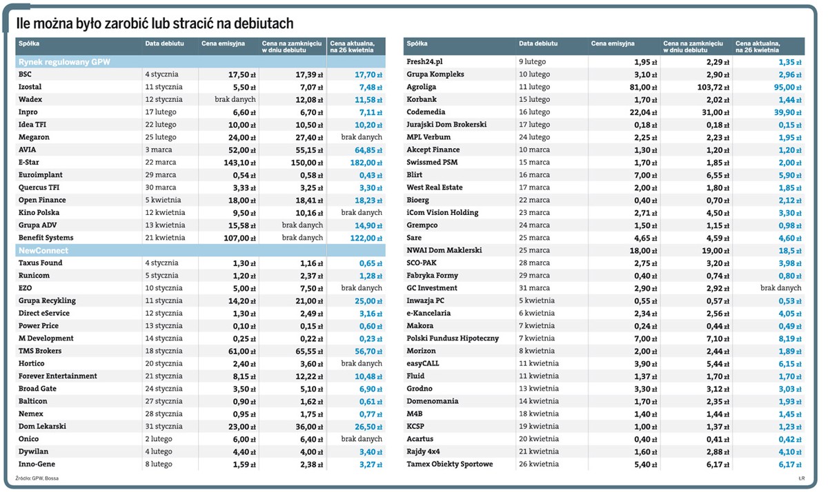Click the author initials ŁR in the corner

click(x=802, y=478)
